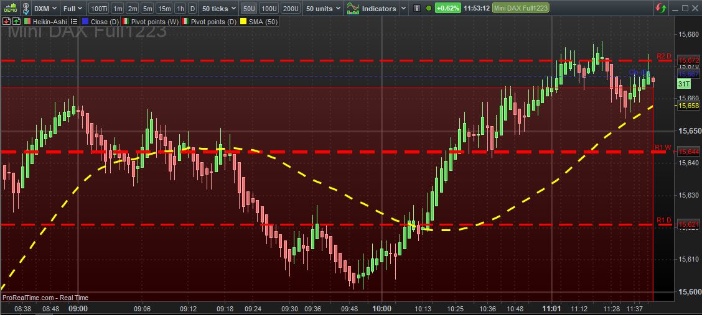The image size is (702, 315).
Task: Select the 1h timeframe button
Action: point(180,8)
